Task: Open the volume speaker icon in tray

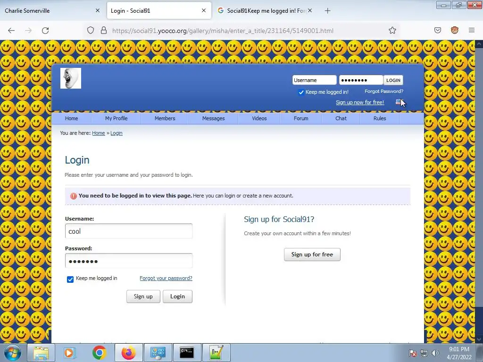Action: 435,353
